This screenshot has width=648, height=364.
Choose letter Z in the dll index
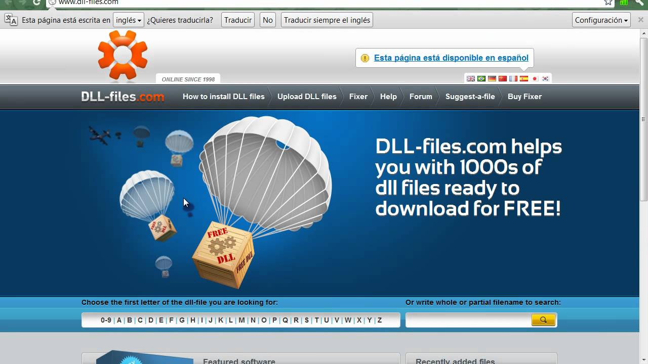[380, 320]
